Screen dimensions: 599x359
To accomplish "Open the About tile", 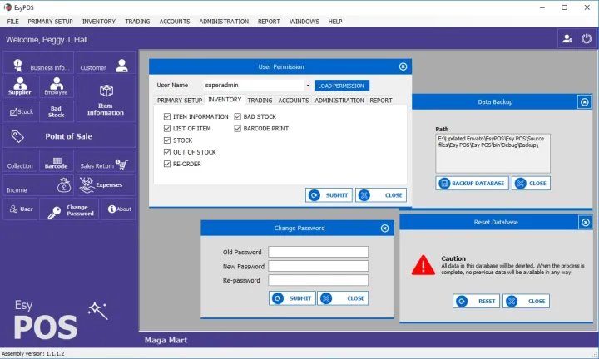I will (x=118, y=209).
